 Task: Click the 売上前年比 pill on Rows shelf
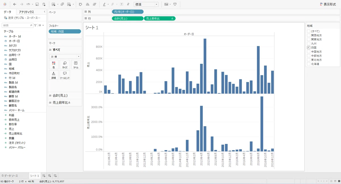pyautogui.click(x=160, y=18)
